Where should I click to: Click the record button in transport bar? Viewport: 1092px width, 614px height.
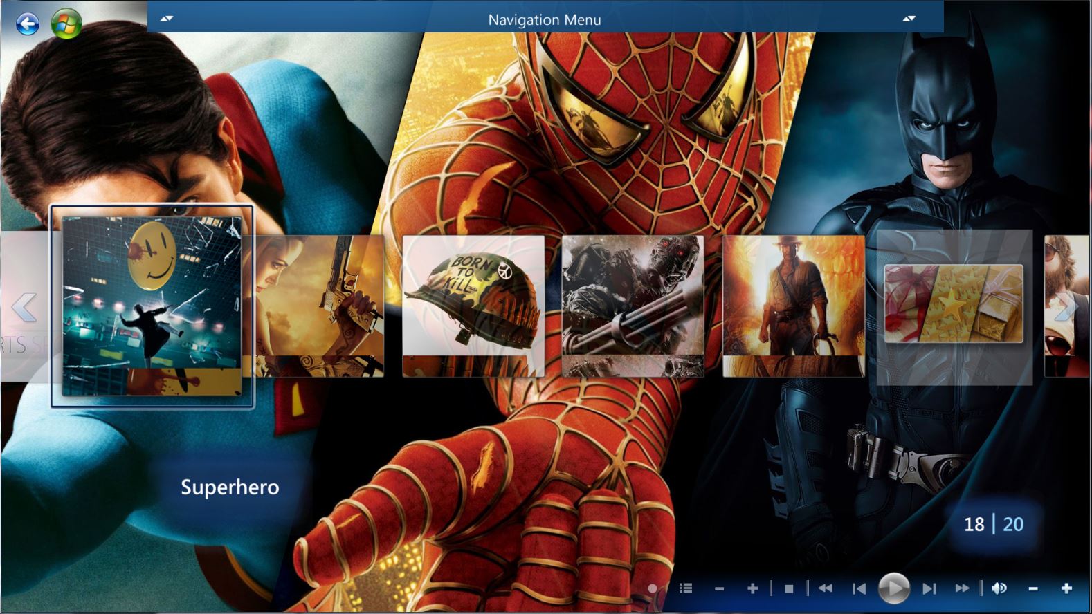pyautogui.click(x=653, y=588)
